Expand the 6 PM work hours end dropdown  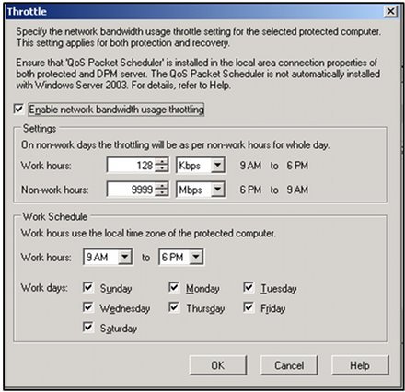196,257
